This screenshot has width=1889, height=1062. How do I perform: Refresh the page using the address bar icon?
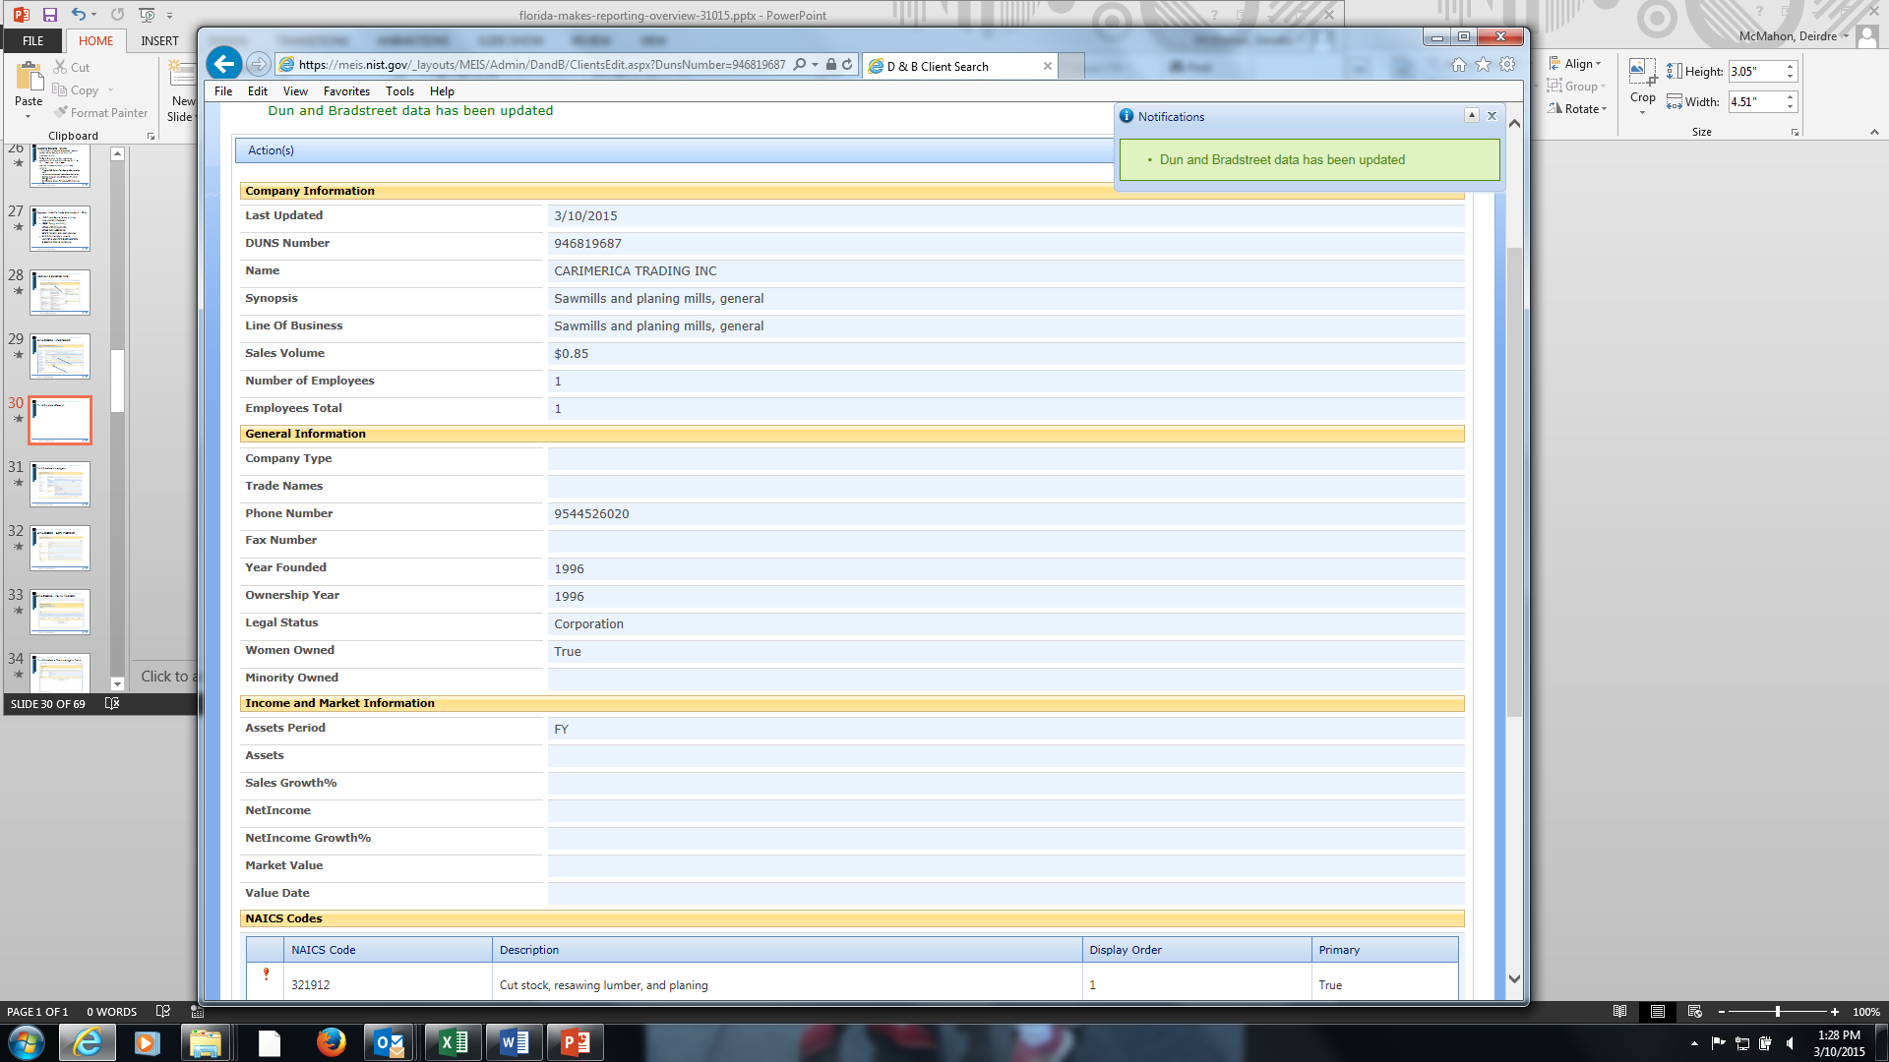coord(847,65)
